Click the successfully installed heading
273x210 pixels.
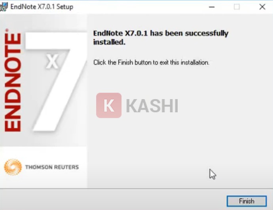point(161,37)
